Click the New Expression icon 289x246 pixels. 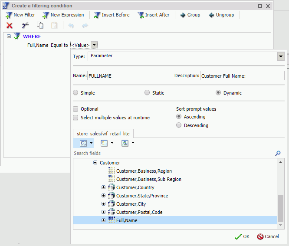46,15
